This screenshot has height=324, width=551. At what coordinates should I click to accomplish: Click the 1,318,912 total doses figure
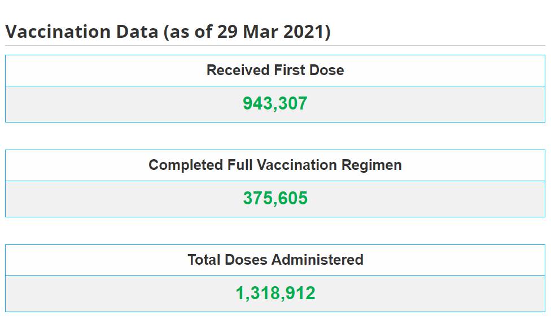(x=275, y=294)
